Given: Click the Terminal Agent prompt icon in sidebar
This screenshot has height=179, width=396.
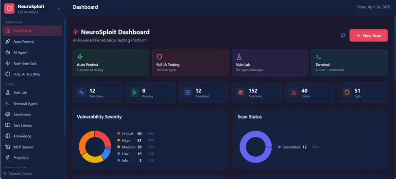Looking at the screenshot, I should 8,103.
